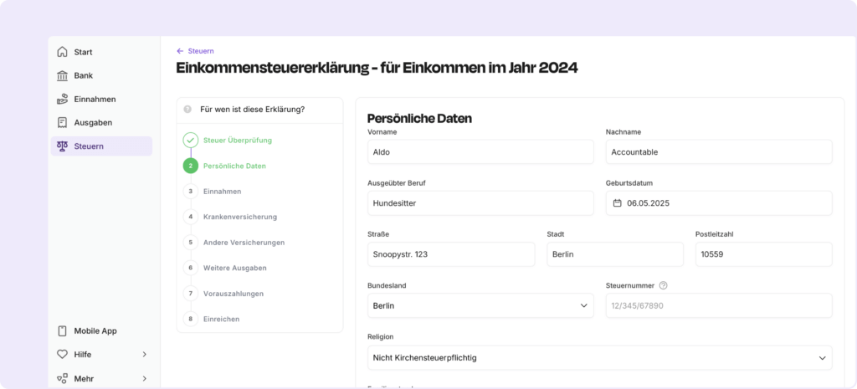Expand the Hilfe submenu

click(x=144, y=355)
